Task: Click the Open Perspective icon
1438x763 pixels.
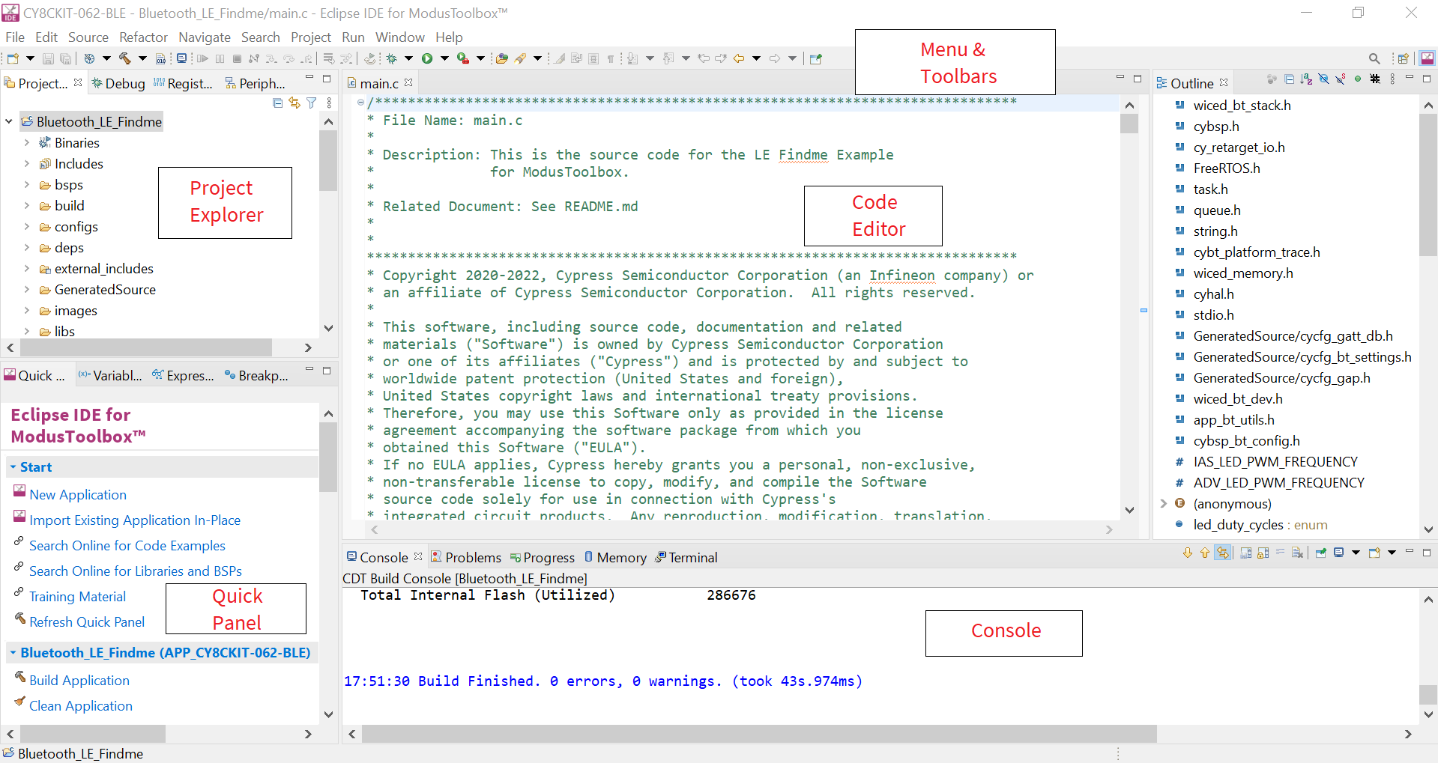Action: tap(1404, 58)
